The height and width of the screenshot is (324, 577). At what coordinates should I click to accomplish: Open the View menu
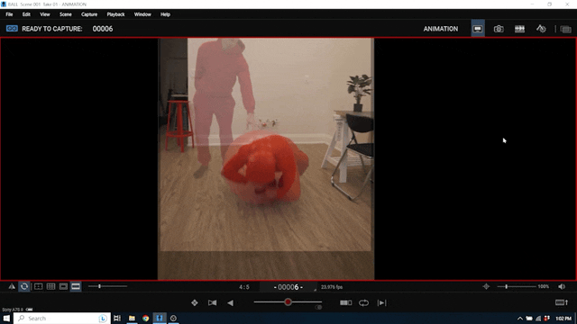(x=45, y=14)
